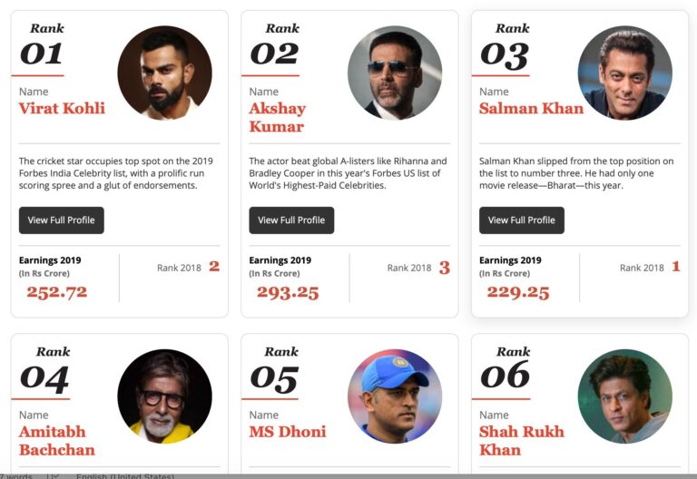Select the Shah Rukh Khan name link
The image size is (697, 479).
(521, 440)
